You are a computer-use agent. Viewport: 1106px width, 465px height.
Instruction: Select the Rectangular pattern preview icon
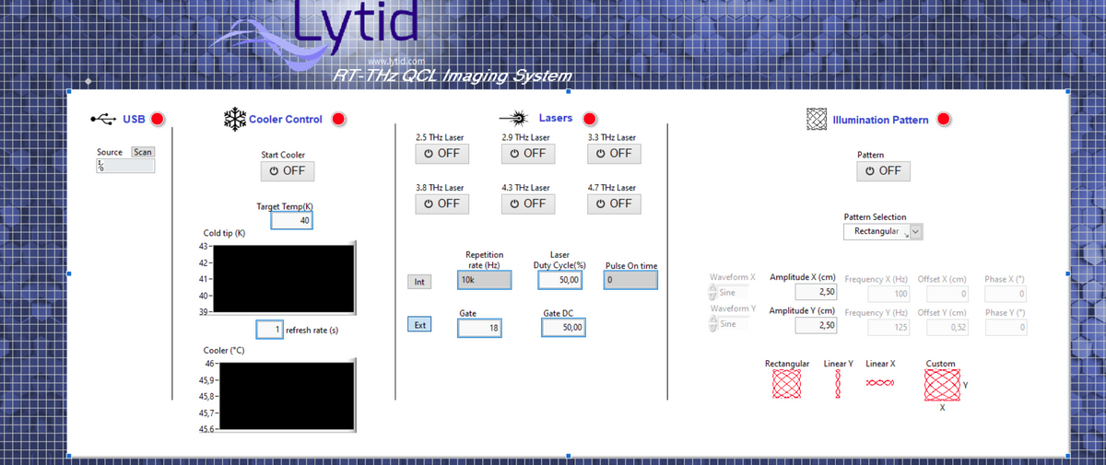tap(787, 384)
